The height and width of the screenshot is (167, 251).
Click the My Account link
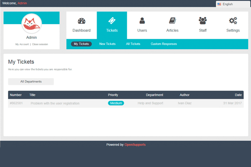[22, 44]
